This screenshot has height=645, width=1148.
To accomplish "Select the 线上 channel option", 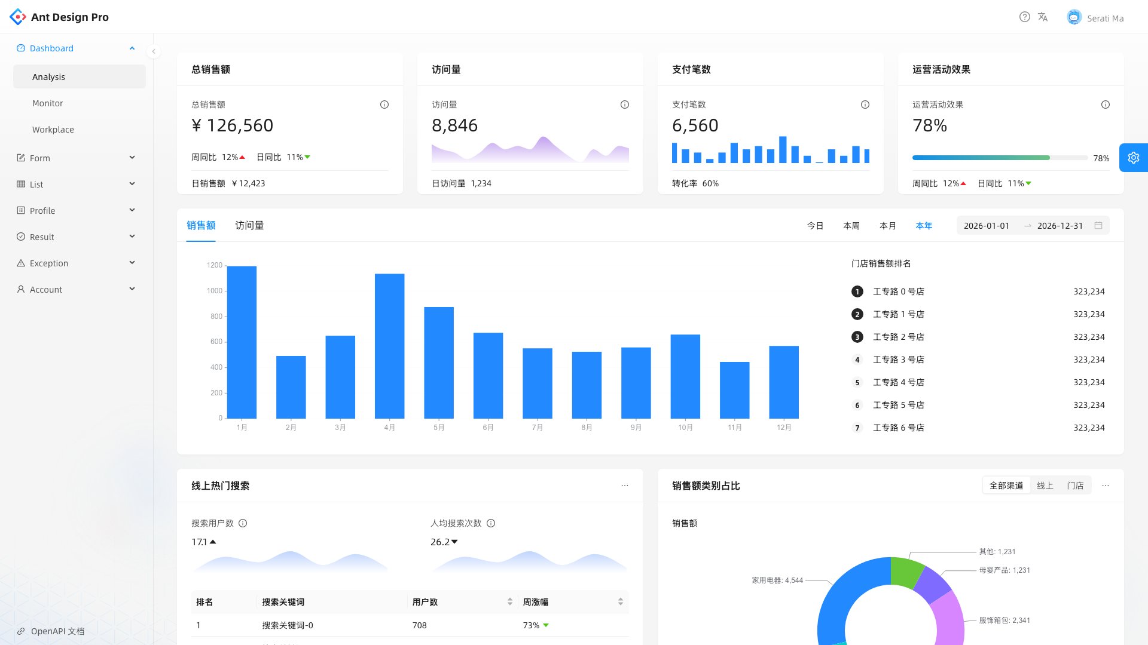I will click(x=1045, y=486).
